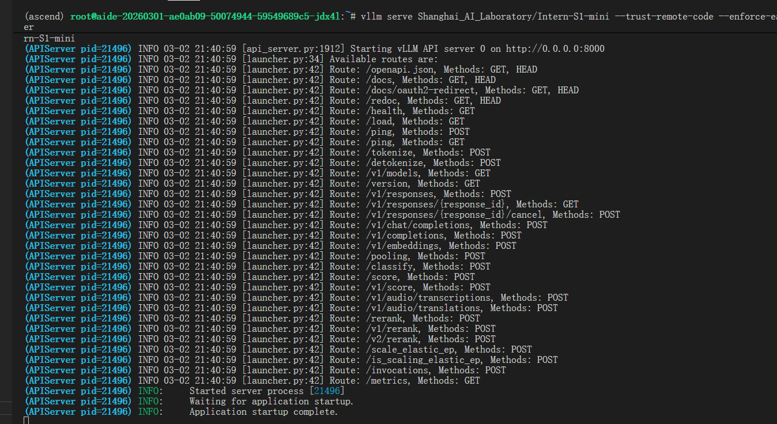The width and height of the screenshot is (777, 424).
Task: Select the route /v1/chat/completions
Action: (x=418, y=225)
